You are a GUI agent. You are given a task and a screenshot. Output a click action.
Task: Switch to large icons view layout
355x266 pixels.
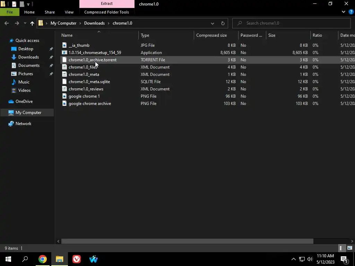point(350,248)
